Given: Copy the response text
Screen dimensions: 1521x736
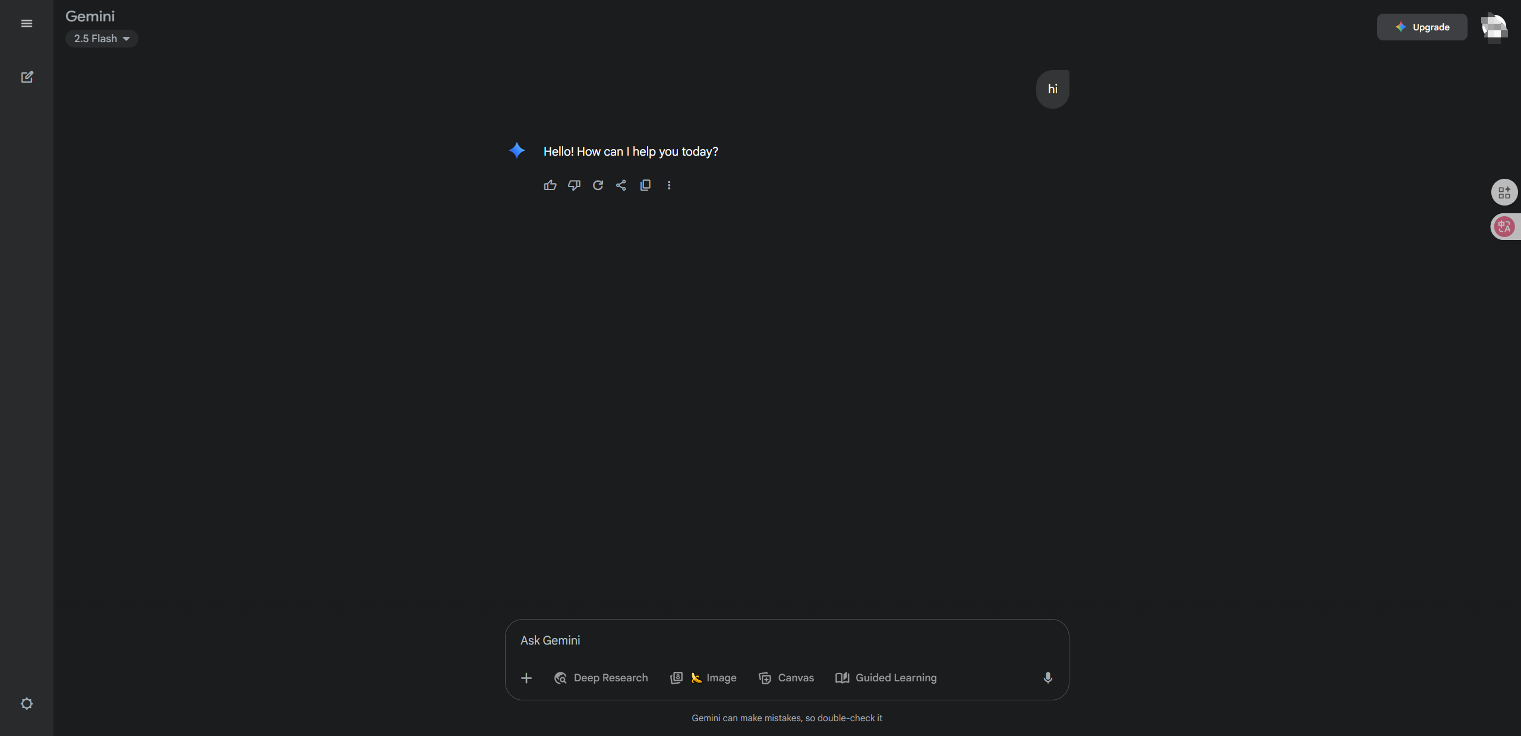Looking at the screenshot, I should click(645, 185).
